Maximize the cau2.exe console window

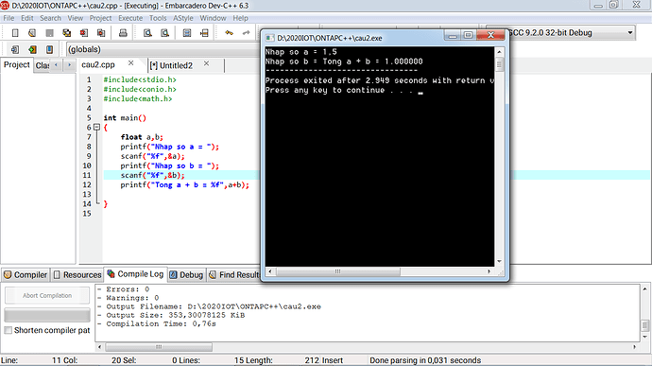pos(468,35)
